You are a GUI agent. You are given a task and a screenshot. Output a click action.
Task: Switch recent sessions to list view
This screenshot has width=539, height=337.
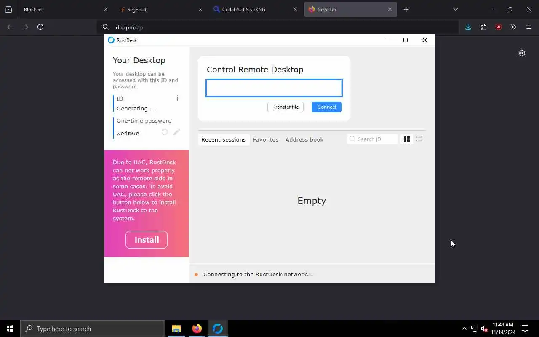(x=419, y=139)
